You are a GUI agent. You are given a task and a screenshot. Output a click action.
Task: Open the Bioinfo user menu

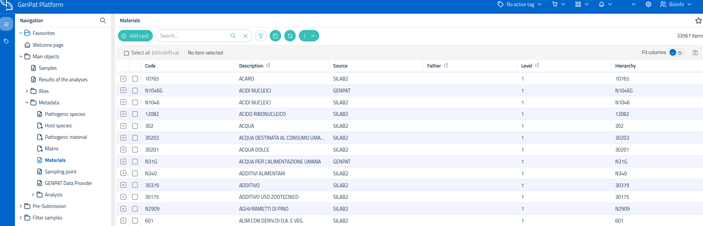(676, 5)
